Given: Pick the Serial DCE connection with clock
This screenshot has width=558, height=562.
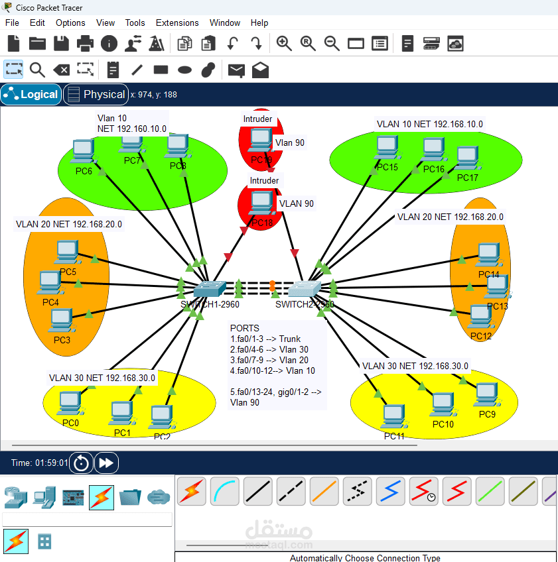Looking at the screenshot, I should 424,490.
